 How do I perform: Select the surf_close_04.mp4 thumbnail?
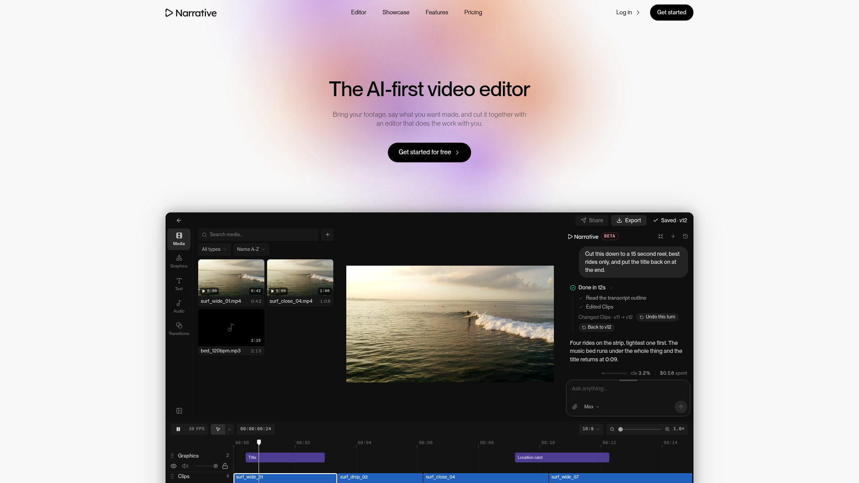(300, 277)
